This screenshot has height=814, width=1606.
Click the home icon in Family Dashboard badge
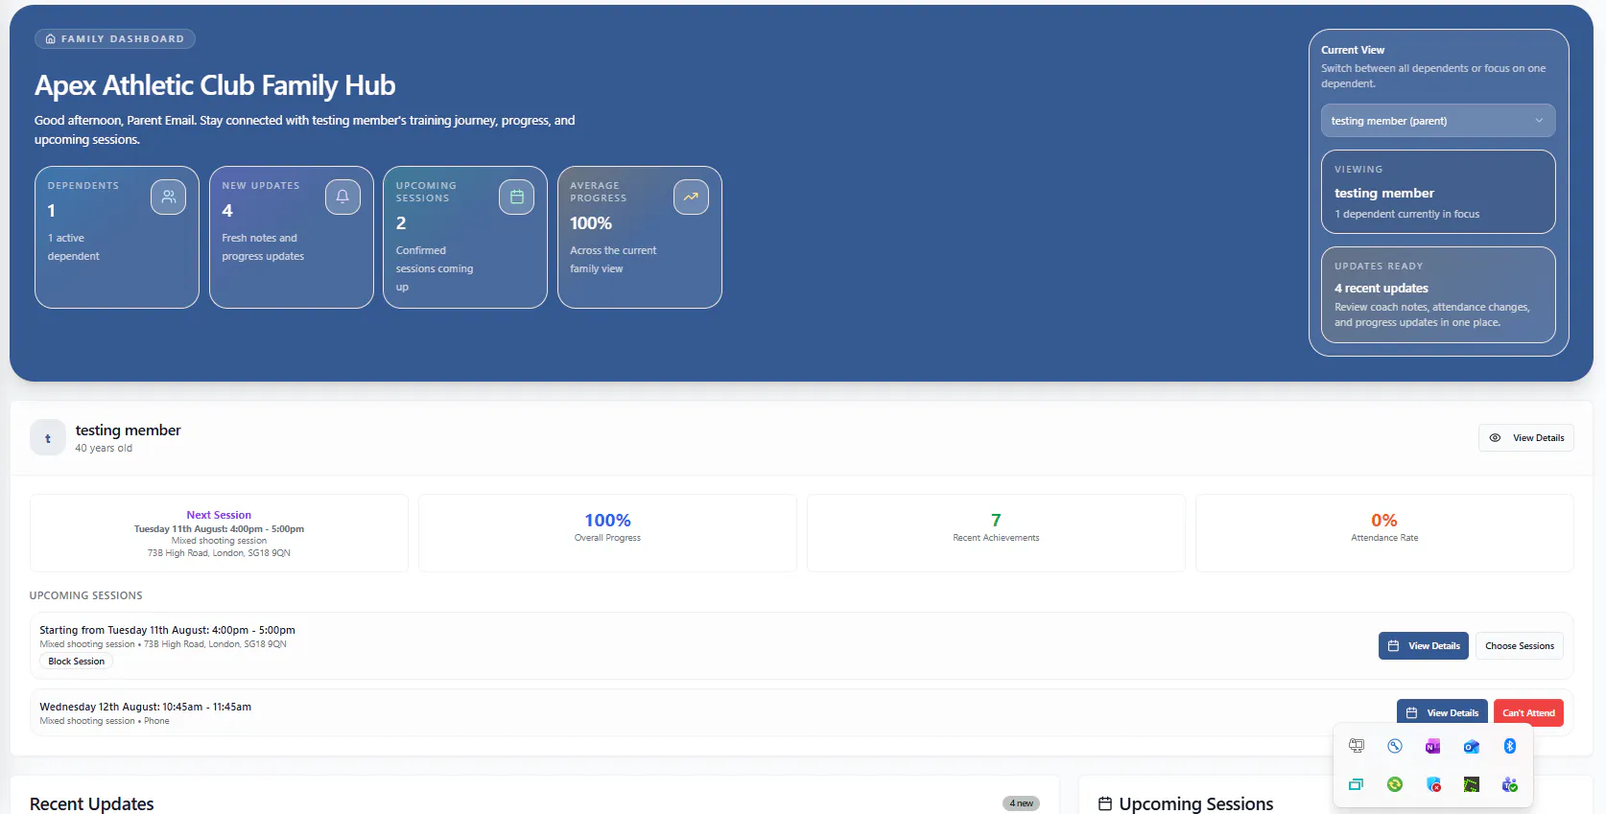[x=51, y=39]
